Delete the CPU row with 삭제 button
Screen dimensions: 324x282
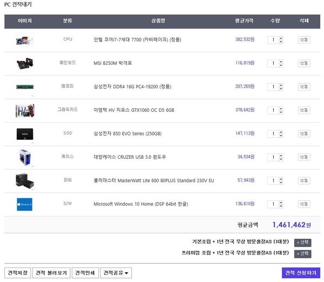(x=303, y=39)
